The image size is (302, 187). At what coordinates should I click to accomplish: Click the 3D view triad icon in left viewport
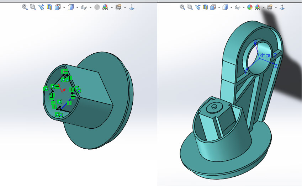[x=132, y=7]
